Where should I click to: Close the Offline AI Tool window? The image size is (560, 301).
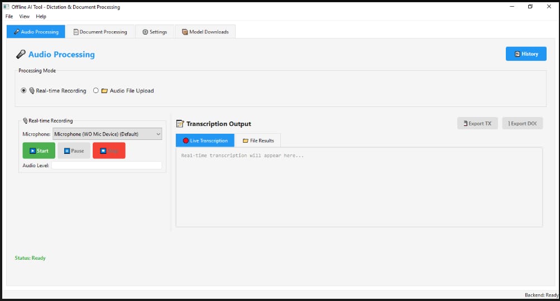549,7
